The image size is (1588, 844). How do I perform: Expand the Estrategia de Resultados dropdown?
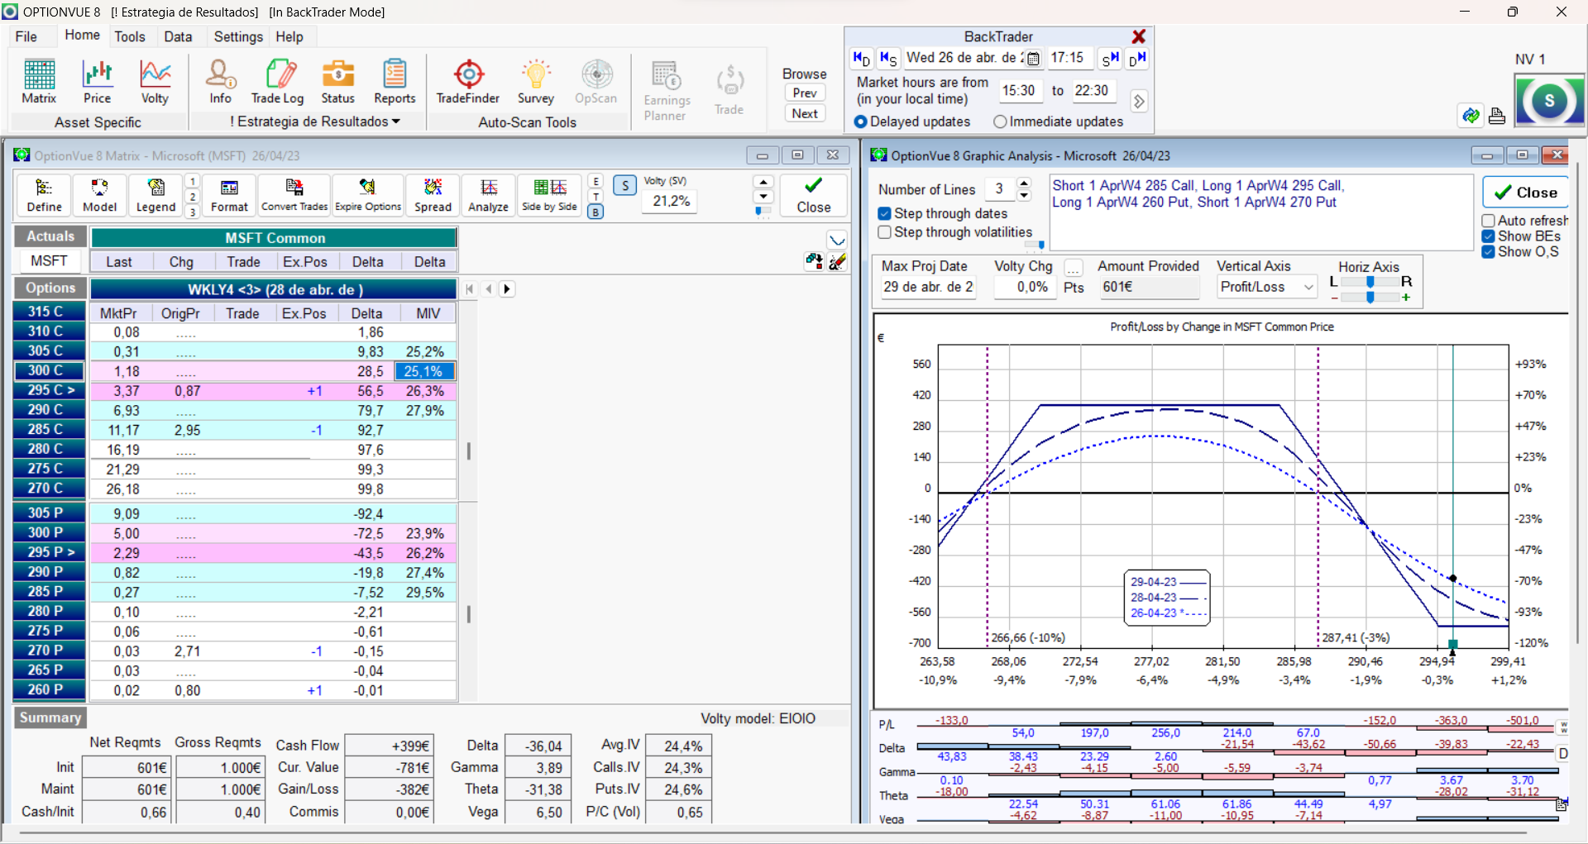(315, 122)
